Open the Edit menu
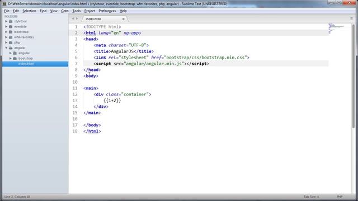 (16, 11)
